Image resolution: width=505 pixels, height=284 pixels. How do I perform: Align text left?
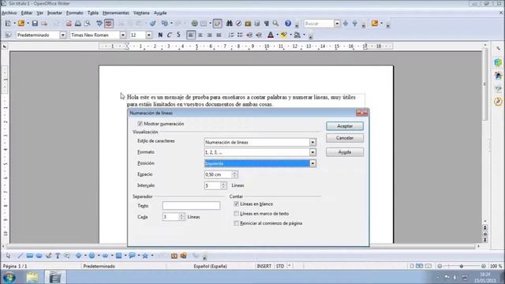tap(191, 35)
